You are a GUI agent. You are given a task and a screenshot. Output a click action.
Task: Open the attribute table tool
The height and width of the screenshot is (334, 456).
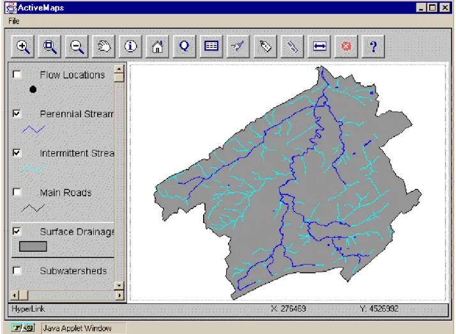211,47
